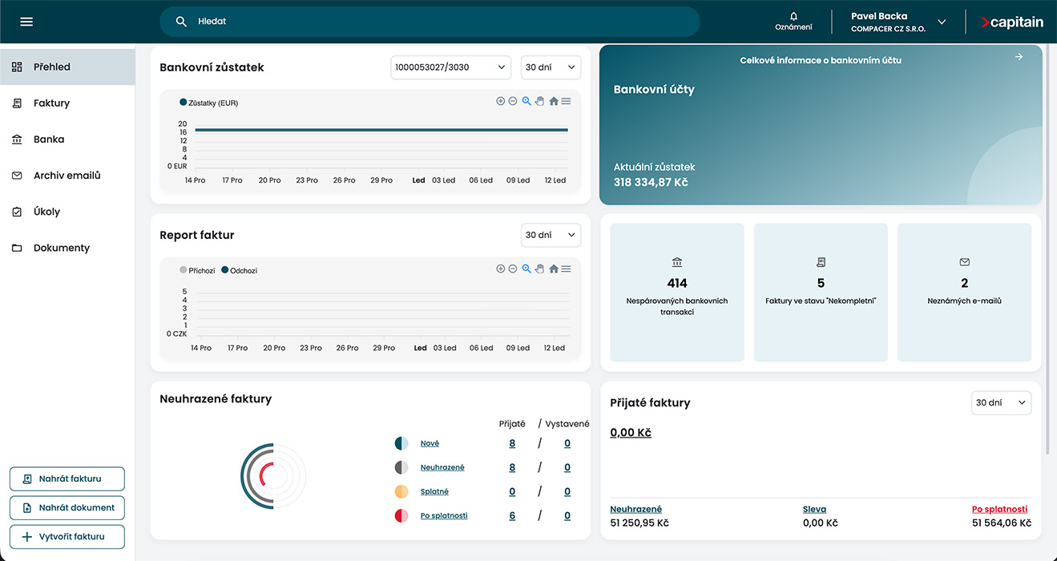Go to Faktury in the sidebar
The width and height of the screenshot is (1057, 561).
tap(51, 103)
